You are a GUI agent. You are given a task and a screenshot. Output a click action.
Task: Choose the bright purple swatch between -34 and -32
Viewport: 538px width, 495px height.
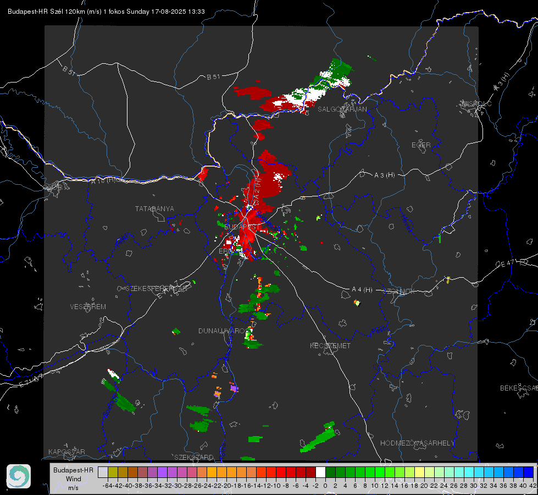coord(162,472)
